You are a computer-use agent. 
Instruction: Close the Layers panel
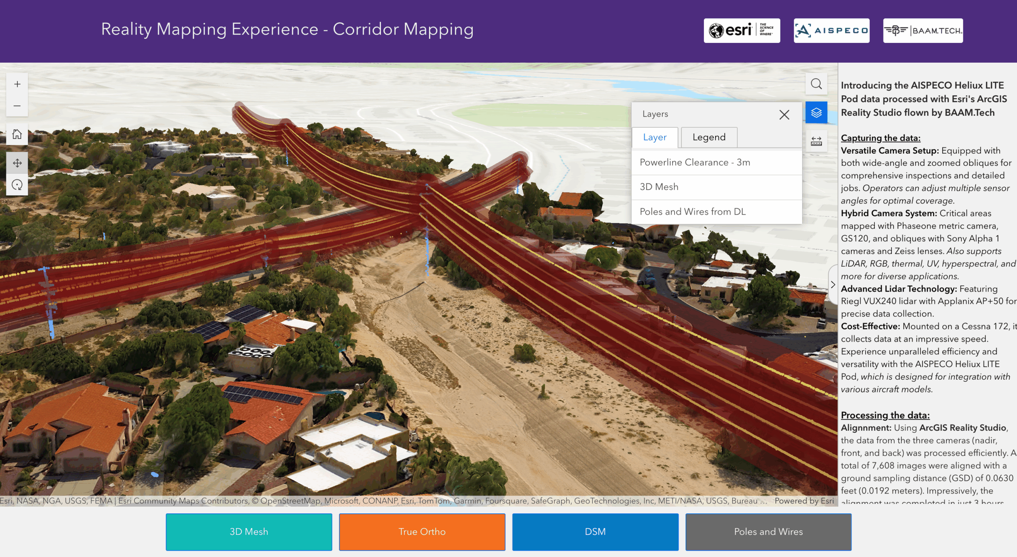pos(784,115)
